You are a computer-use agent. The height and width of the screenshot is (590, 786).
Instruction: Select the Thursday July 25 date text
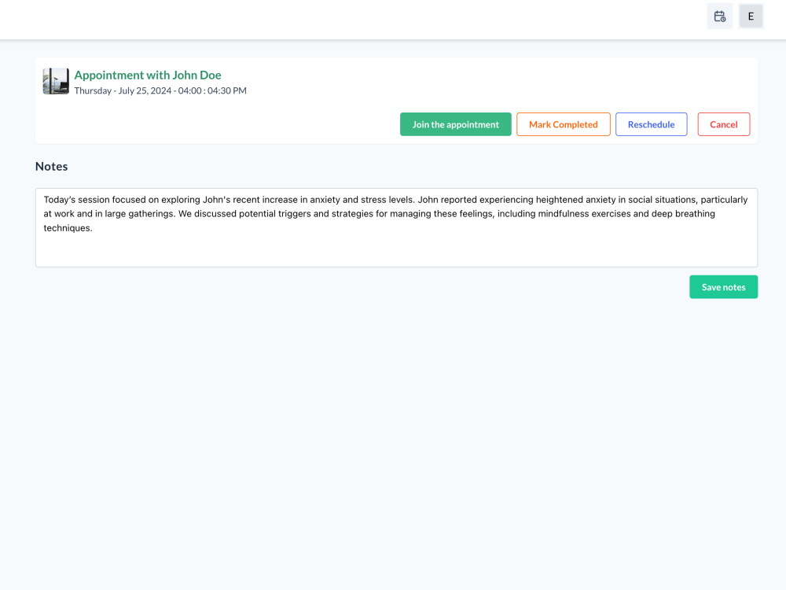[160, 90]
